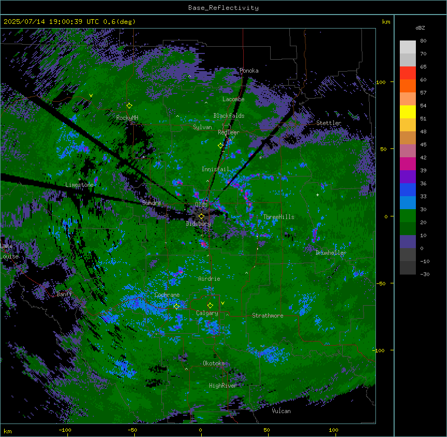Click the Sylvan label
Screen dimensions: 447x437
point(202,127)
